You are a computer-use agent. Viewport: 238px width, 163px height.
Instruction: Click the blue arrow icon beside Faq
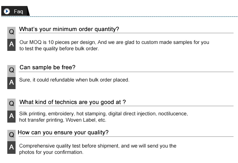click(x=7, y=11)
